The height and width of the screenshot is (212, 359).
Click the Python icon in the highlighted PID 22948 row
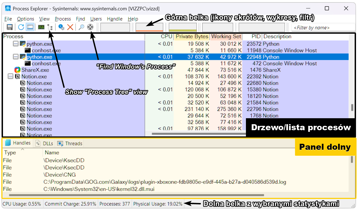pyautogui.click(x=23, y=57)
